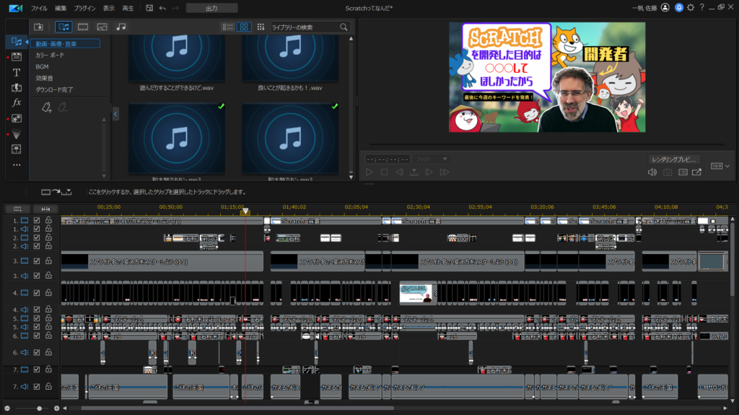Viewport: 739px width, 415px height.
Task: Open the 再生 menu
Action: tap(128, 9)
